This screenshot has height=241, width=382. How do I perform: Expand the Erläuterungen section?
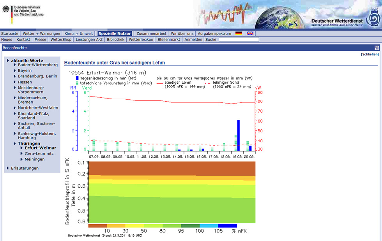pyautogui.click(x=25, y=168)
